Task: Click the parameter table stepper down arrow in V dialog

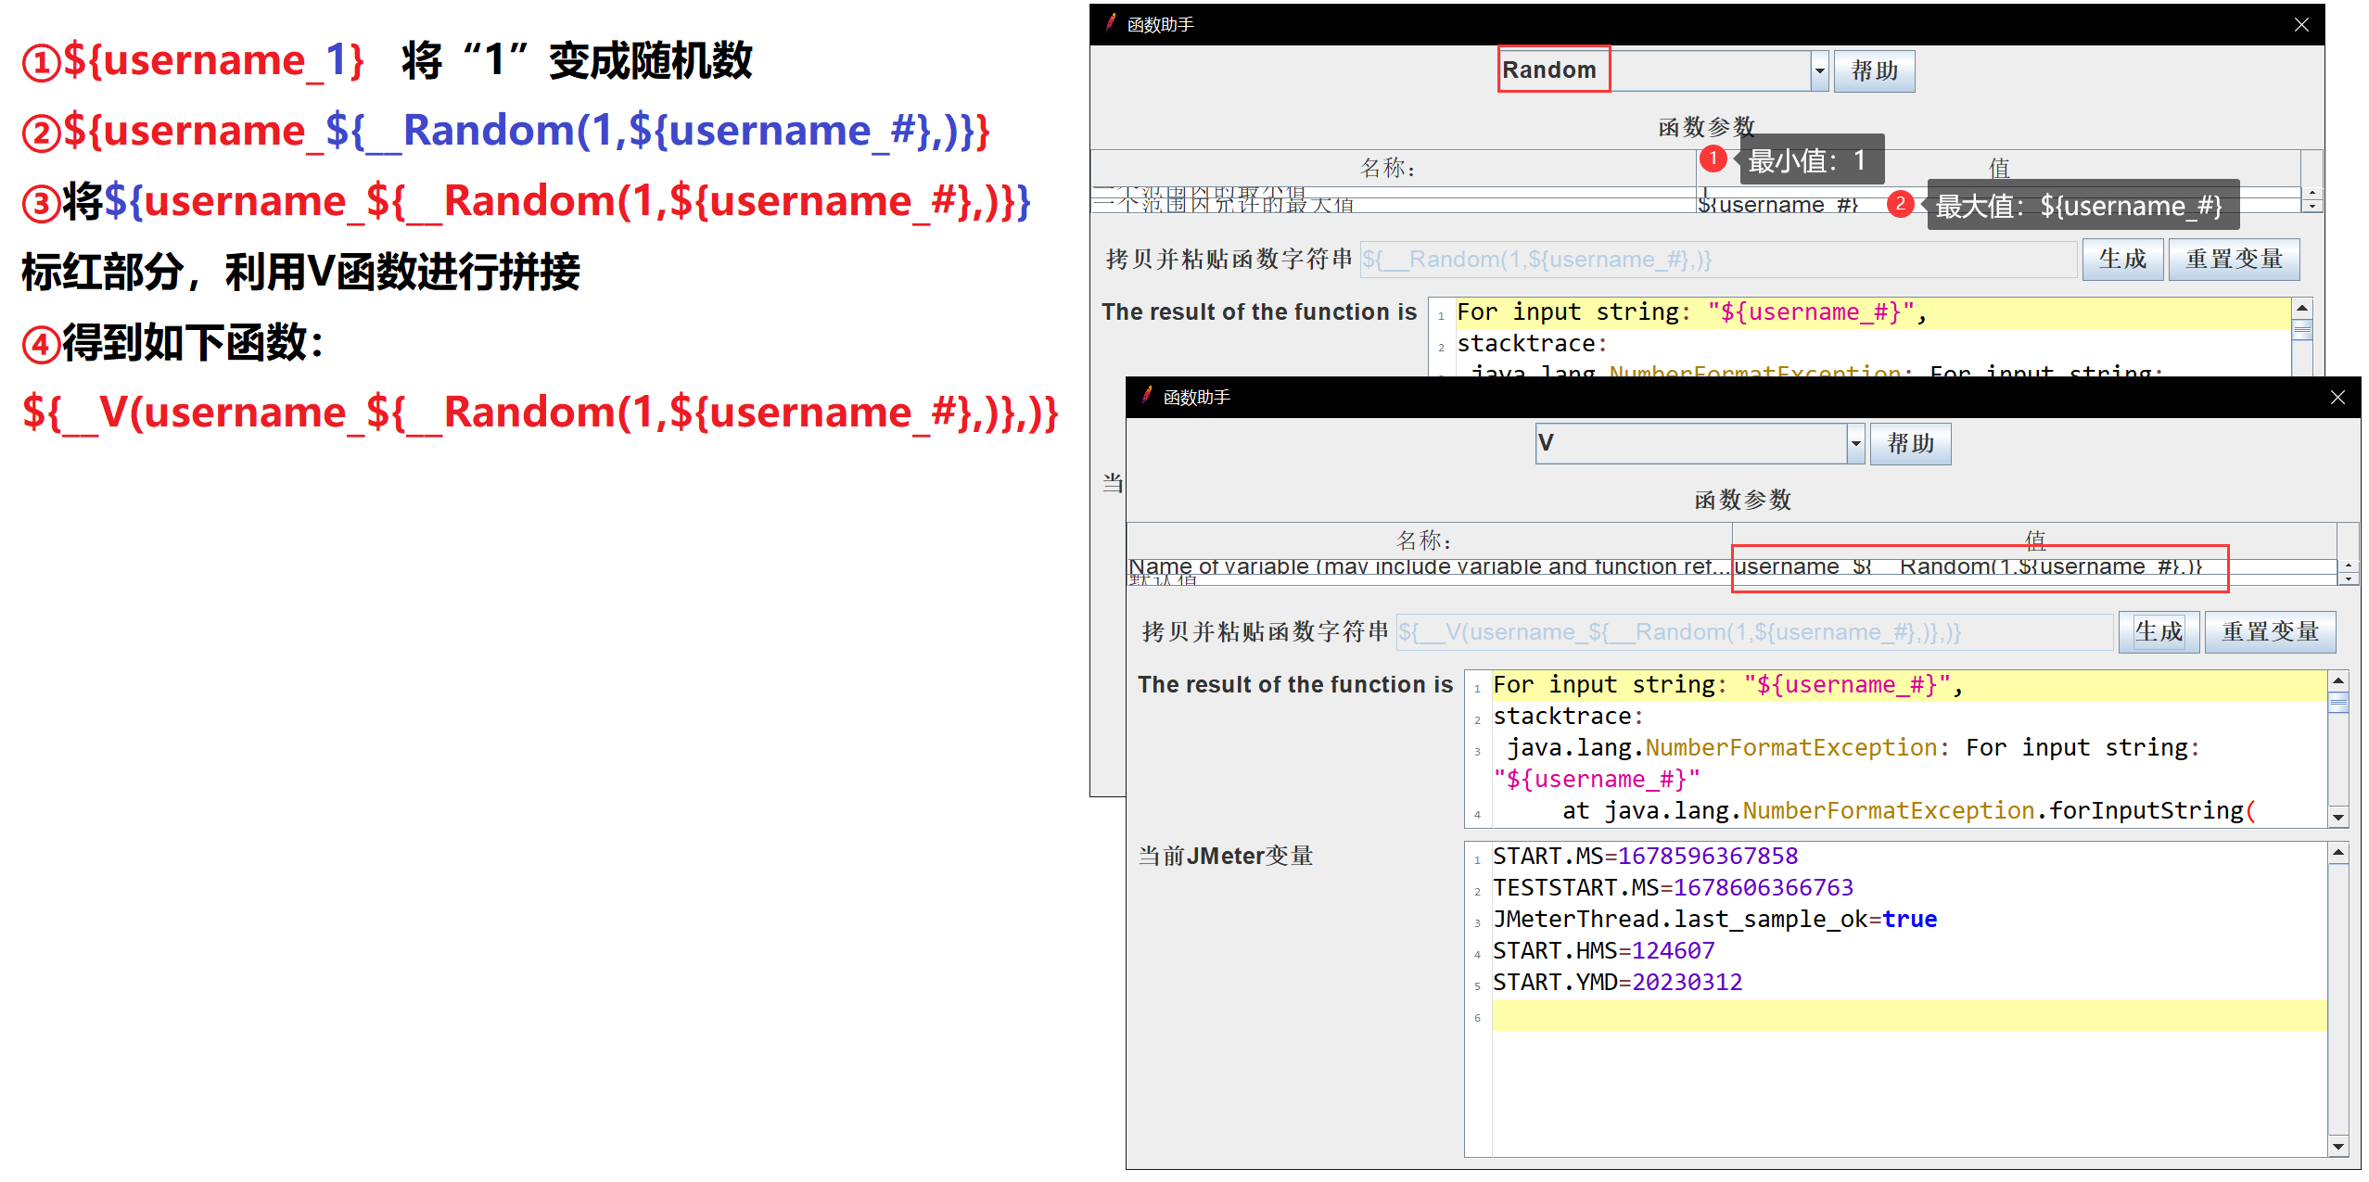Action: [2348, 578]
